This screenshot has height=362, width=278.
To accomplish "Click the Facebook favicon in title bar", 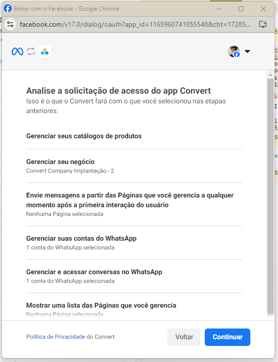I will (x=8, y=9).
